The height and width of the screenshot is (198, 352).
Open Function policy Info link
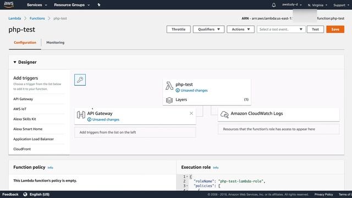[50, 168]
